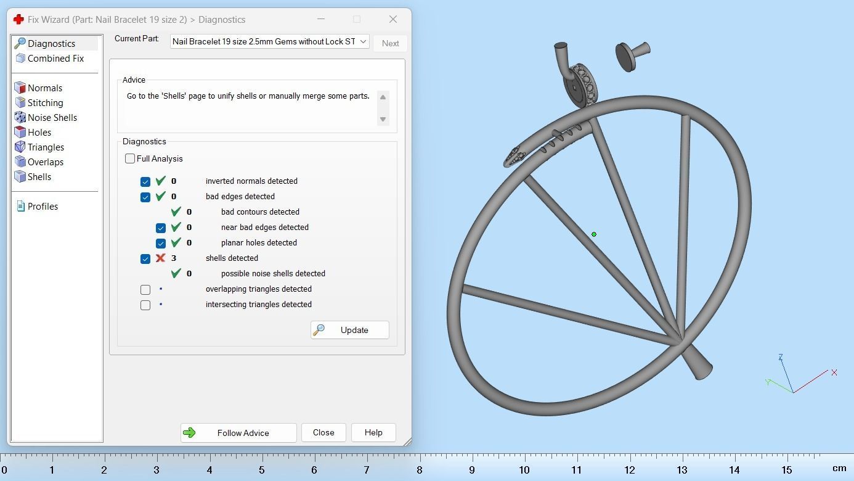This screenshot has width=854, height=481.
Task: Click the green arrow on Follow Advice
Action: [x=189, y=432]
